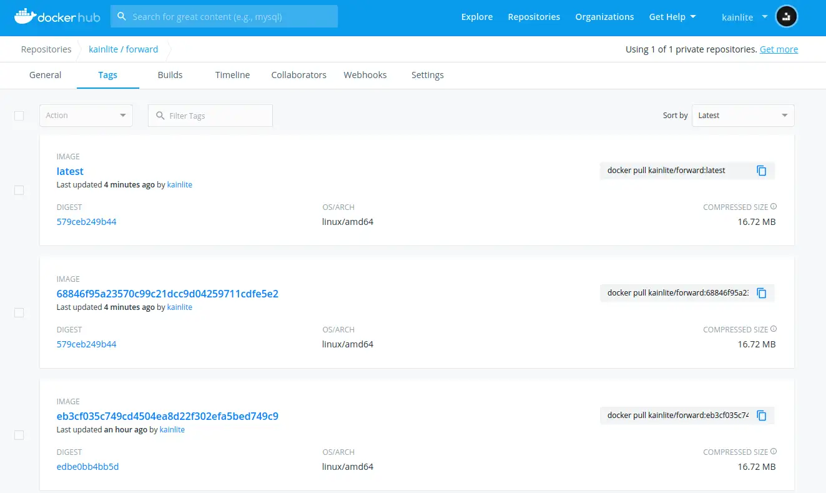Select checkbox for tag eb3cf035c749cd45
The image size is (826, 493).
19,435
